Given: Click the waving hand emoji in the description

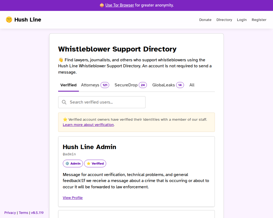Looking at the screenshot, I should point(60,60).
